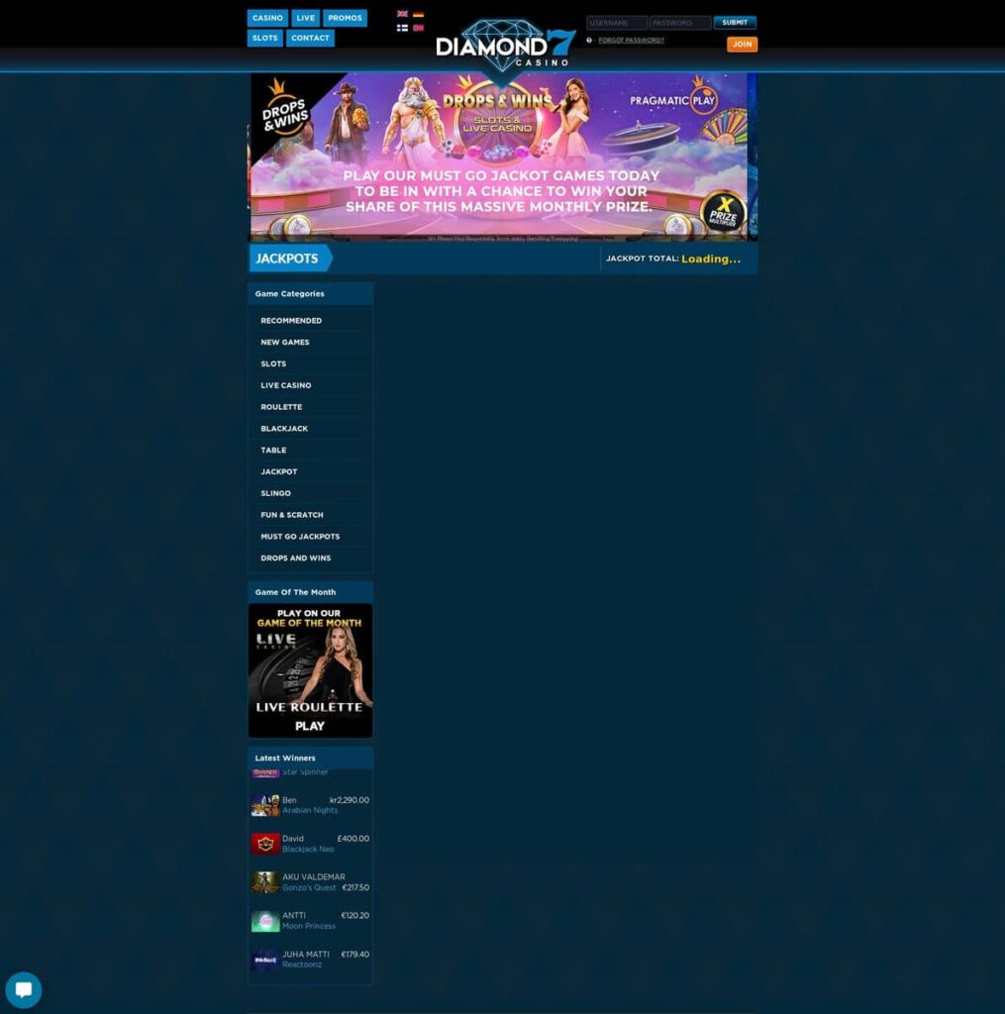Screen dimensions: 1005x1014
Task: Switch language with the UK flag icon
Action: coord(402,14)
